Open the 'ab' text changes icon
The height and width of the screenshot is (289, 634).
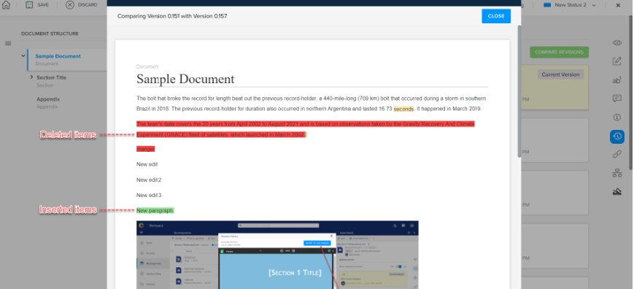[617, 80]
